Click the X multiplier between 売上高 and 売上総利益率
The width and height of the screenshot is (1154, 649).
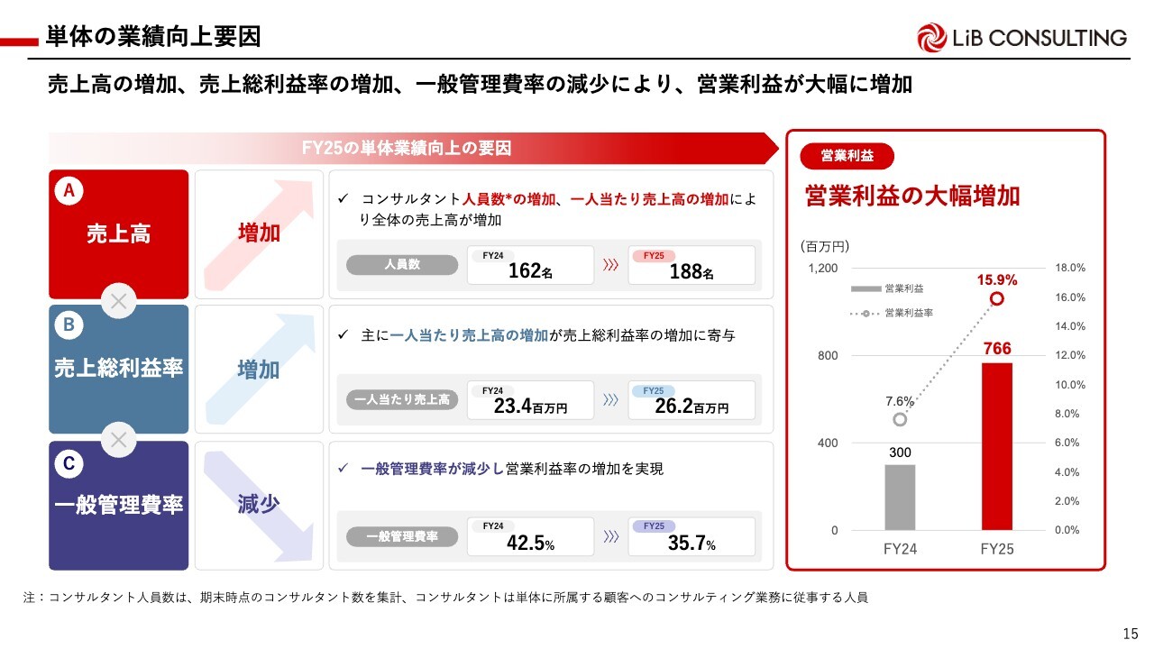[x=118, y=301]
